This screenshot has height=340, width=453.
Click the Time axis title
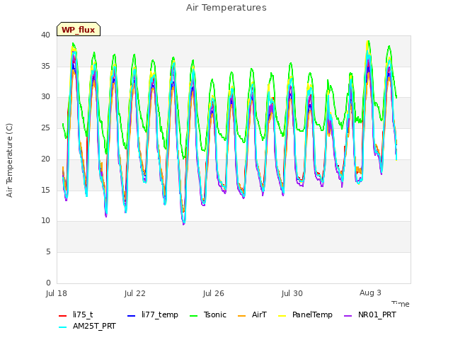401,304
